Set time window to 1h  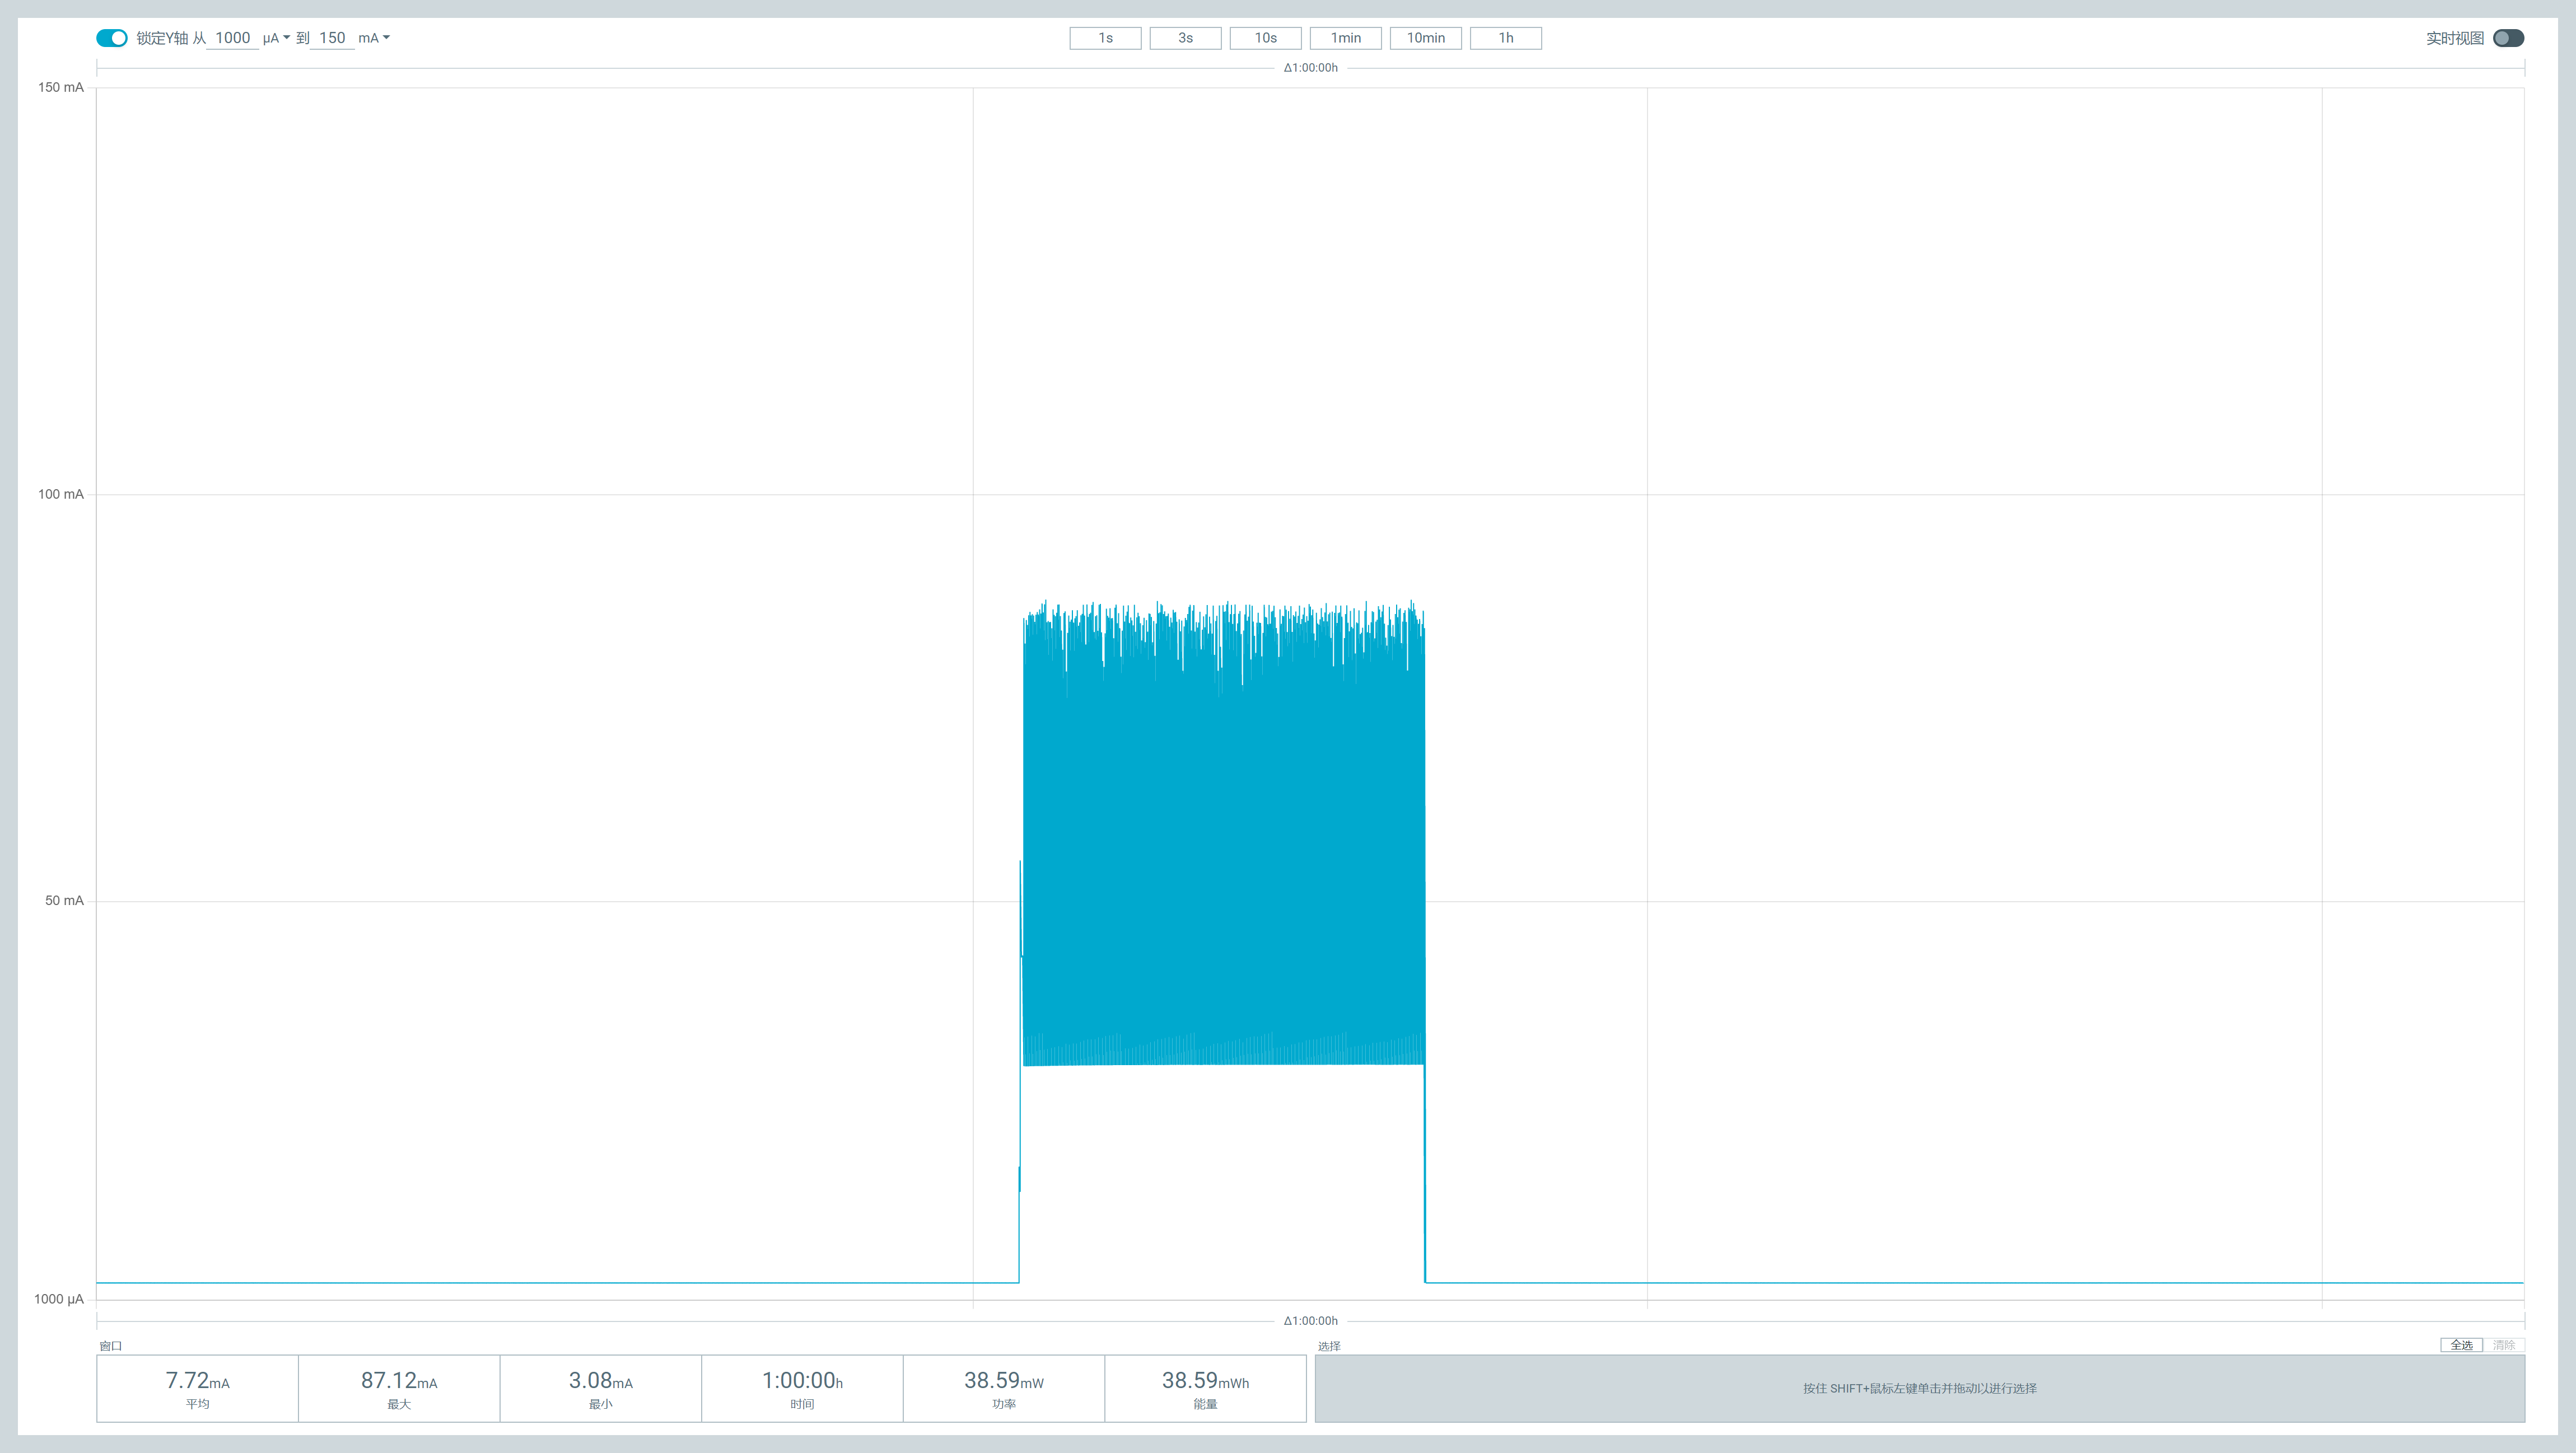click(x=1505, y=38)
